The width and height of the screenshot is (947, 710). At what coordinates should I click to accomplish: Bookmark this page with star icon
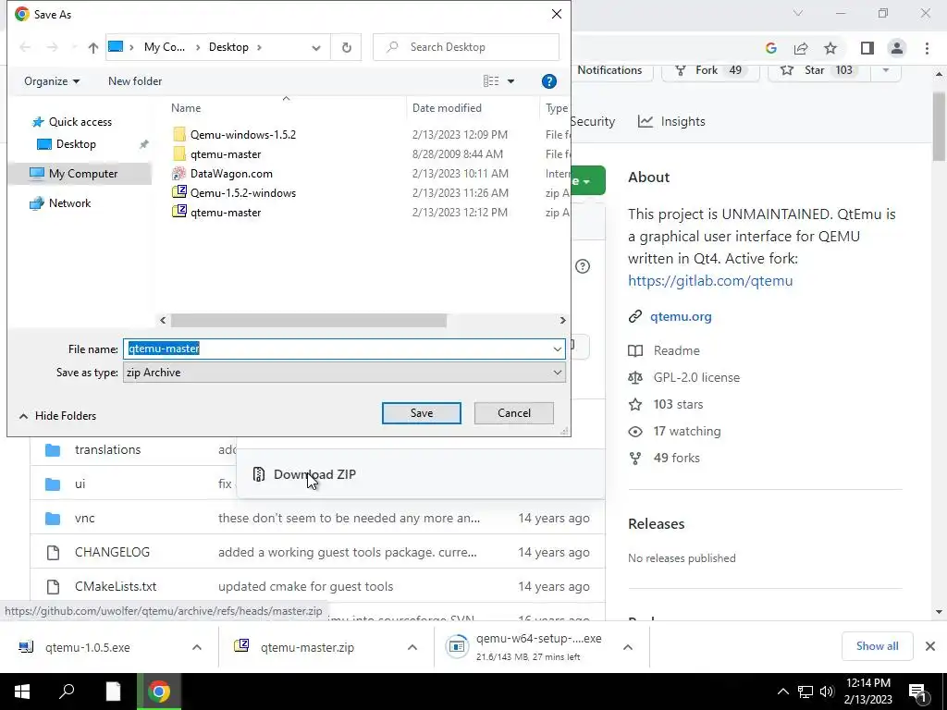[830, 48]
